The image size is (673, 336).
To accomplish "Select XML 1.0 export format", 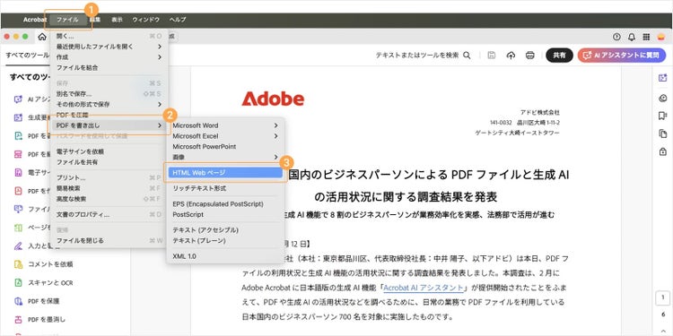I will click(225, 256).
